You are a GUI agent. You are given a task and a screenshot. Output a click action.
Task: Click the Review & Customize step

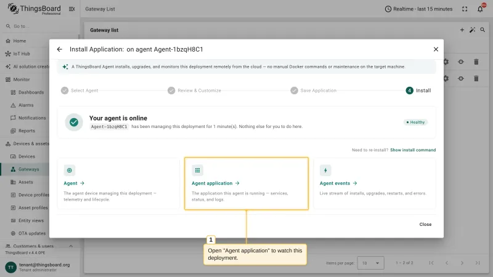pyautogui.click(x=194, y=90)
